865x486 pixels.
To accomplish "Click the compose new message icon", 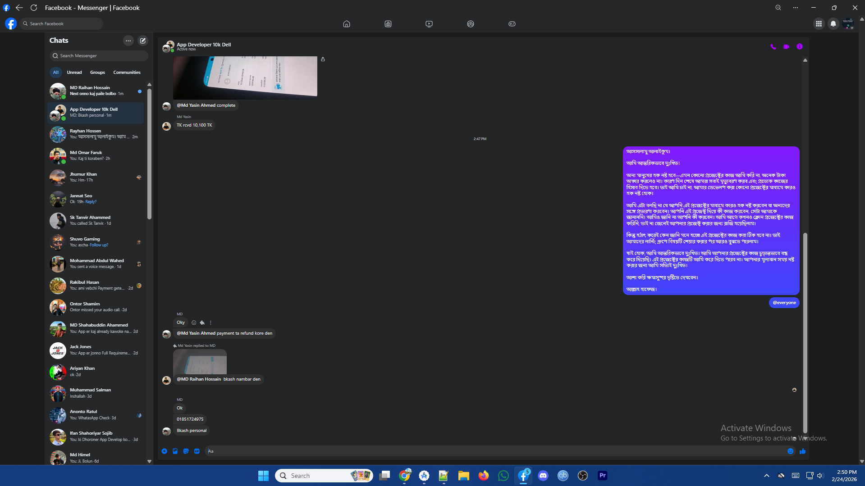I will [143, 41].
